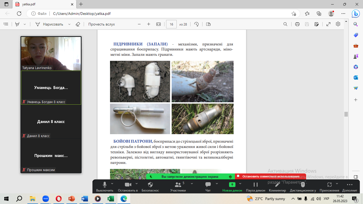Add this page to favorites

tap(294, 14)
